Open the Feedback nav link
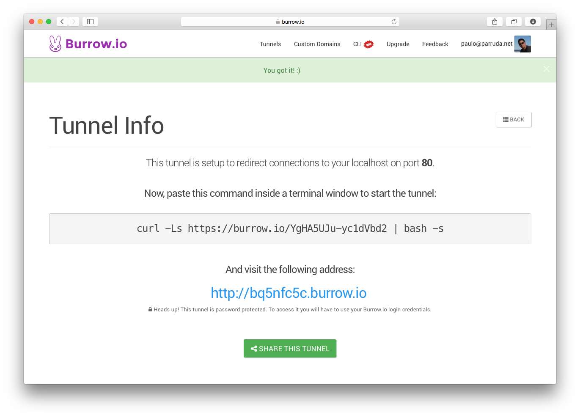 pyautogui.click(x=435, y=44)
